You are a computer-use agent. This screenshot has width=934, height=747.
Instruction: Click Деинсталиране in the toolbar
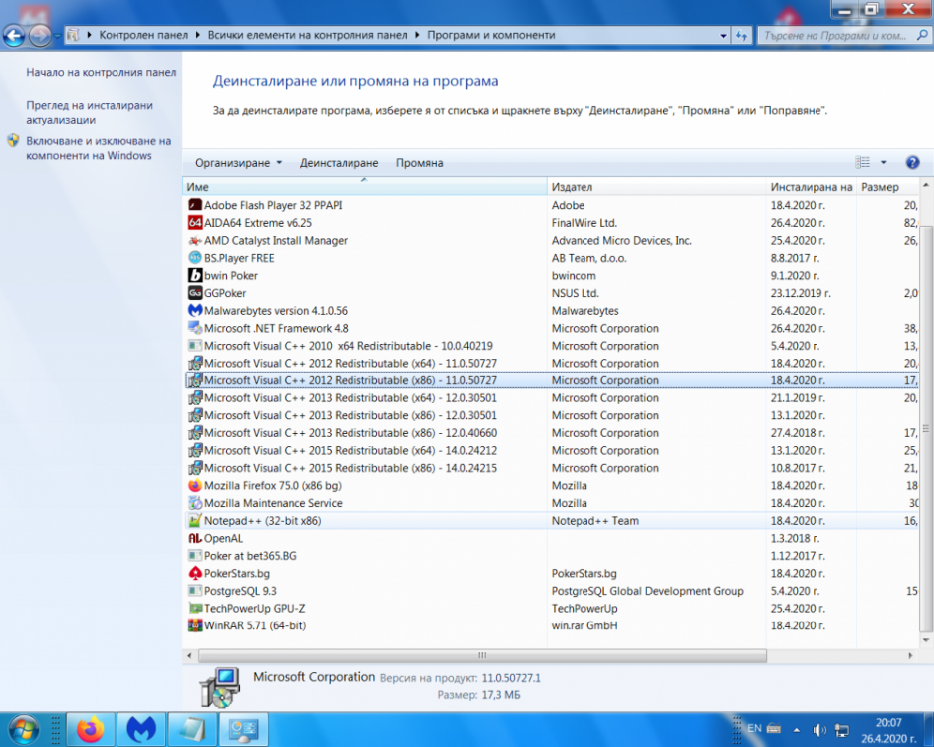(x=339, y=163)
